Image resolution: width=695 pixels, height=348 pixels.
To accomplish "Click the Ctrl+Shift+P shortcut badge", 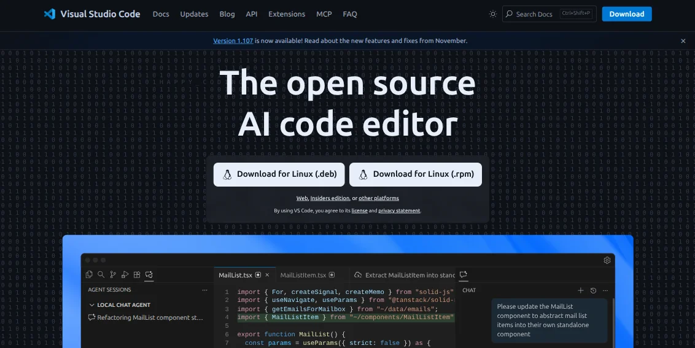I will (577, 14).
